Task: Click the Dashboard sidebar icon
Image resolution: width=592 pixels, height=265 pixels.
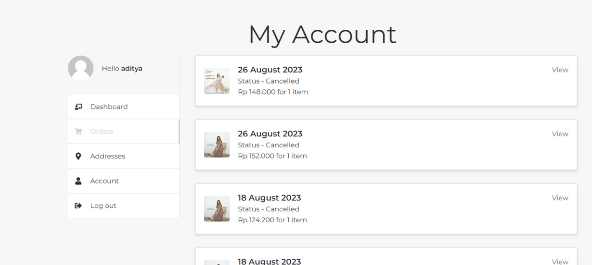Action: (x=78, y=107)
